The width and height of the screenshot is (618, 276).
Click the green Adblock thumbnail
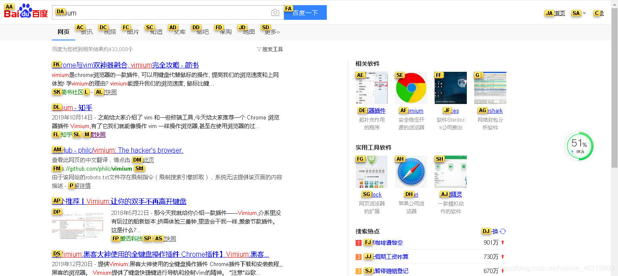tap(371, 172)
